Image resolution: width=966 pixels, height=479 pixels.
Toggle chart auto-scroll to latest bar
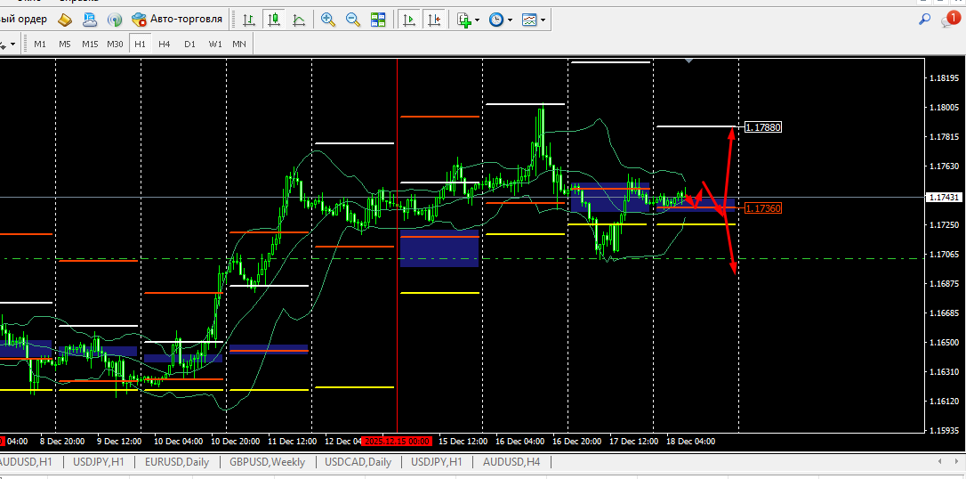(x=409, y=20)
